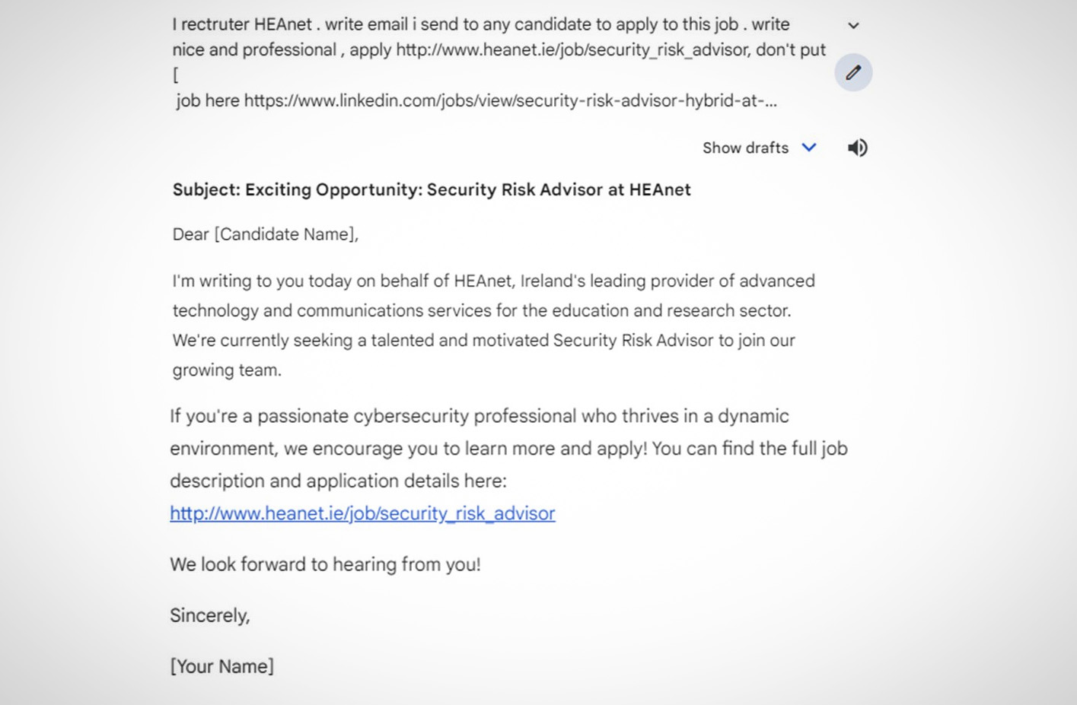Open the Show drafts dropdown
This screenshot has width=1077, height=705.
tap(745, 148)
